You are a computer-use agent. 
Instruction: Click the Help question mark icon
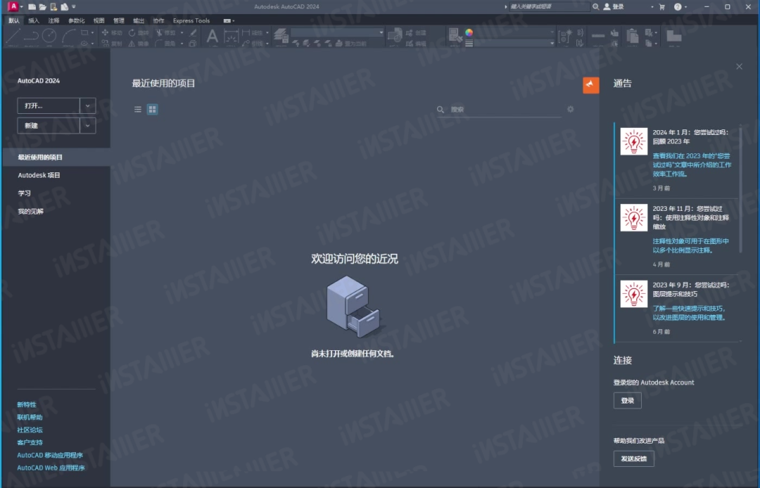[x=678, y=7]
